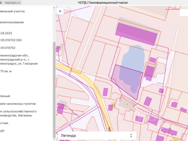Click the up-down arrows on Легенда bar
The image size is (188, 141).
coord(131,136)
